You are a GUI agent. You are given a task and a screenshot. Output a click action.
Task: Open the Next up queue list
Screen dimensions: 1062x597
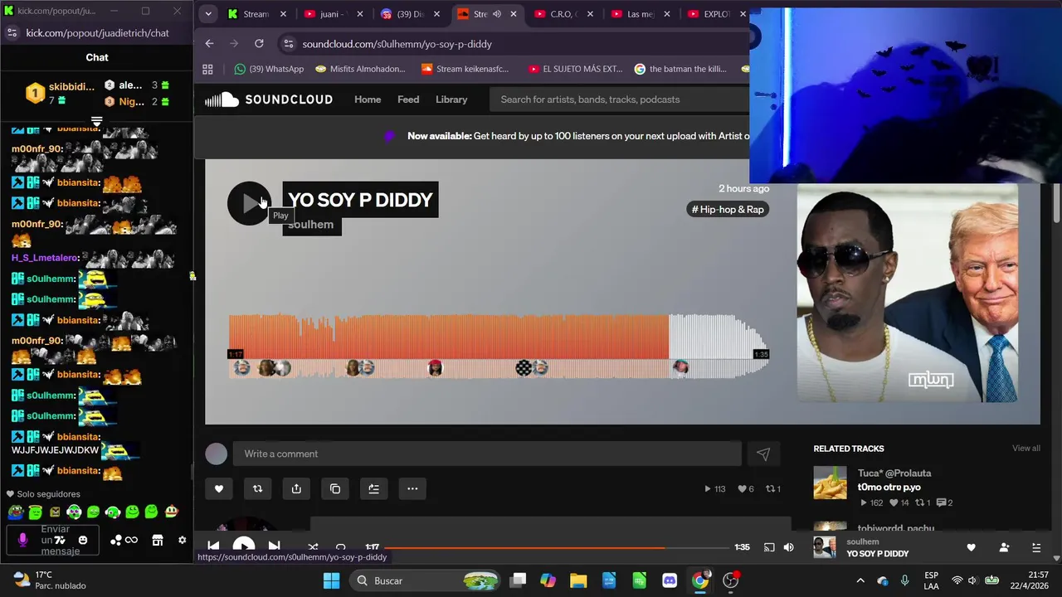(x=1036, y=547)
